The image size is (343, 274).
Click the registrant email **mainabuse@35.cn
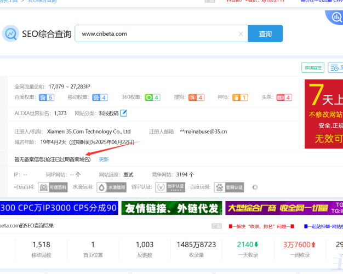click(x=203, y=132)
